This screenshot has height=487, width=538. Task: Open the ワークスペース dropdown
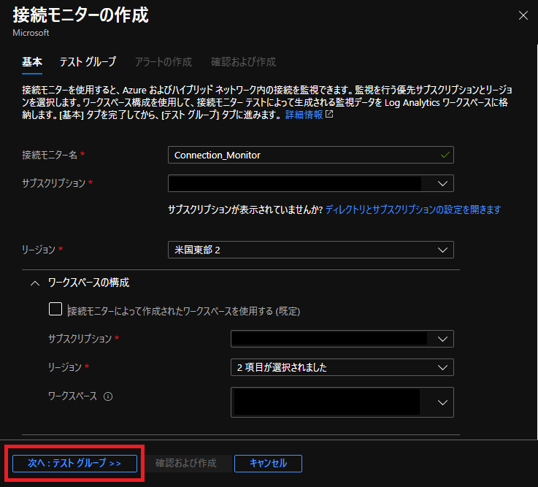(x=342, y=402)
